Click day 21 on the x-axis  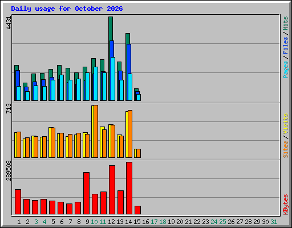click(x=188, y=222)
